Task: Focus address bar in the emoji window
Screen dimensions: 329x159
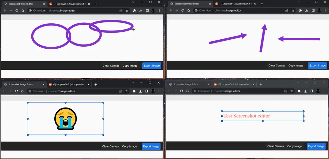Action: (78, 91)
